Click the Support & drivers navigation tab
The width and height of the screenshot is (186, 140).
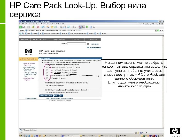click(x=59, y=40)
